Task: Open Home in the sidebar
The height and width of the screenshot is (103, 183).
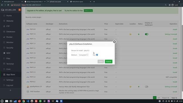Action: pyautogui.click(x=9, y=15)
